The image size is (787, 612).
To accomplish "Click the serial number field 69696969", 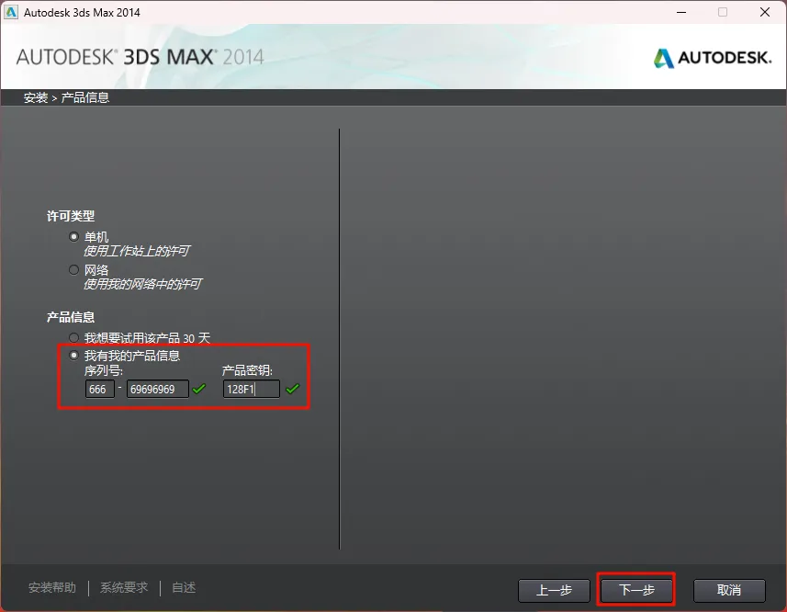I will tap(158, 389).
